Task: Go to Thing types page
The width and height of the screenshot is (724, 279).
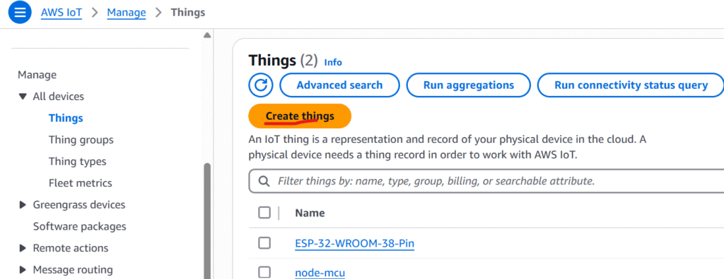Action: click(x=77, y=161)
